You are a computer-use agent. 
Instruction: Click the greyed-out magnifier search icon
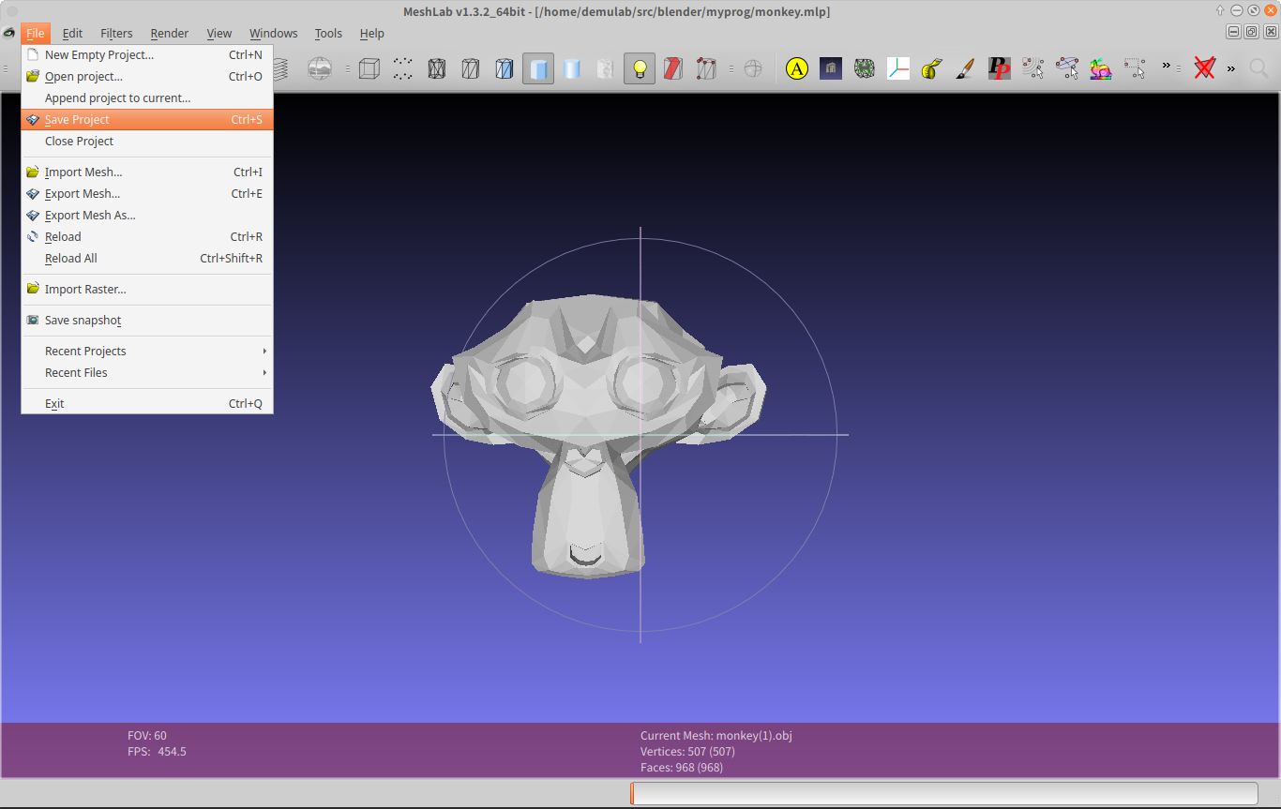(x=1259, y=68)
